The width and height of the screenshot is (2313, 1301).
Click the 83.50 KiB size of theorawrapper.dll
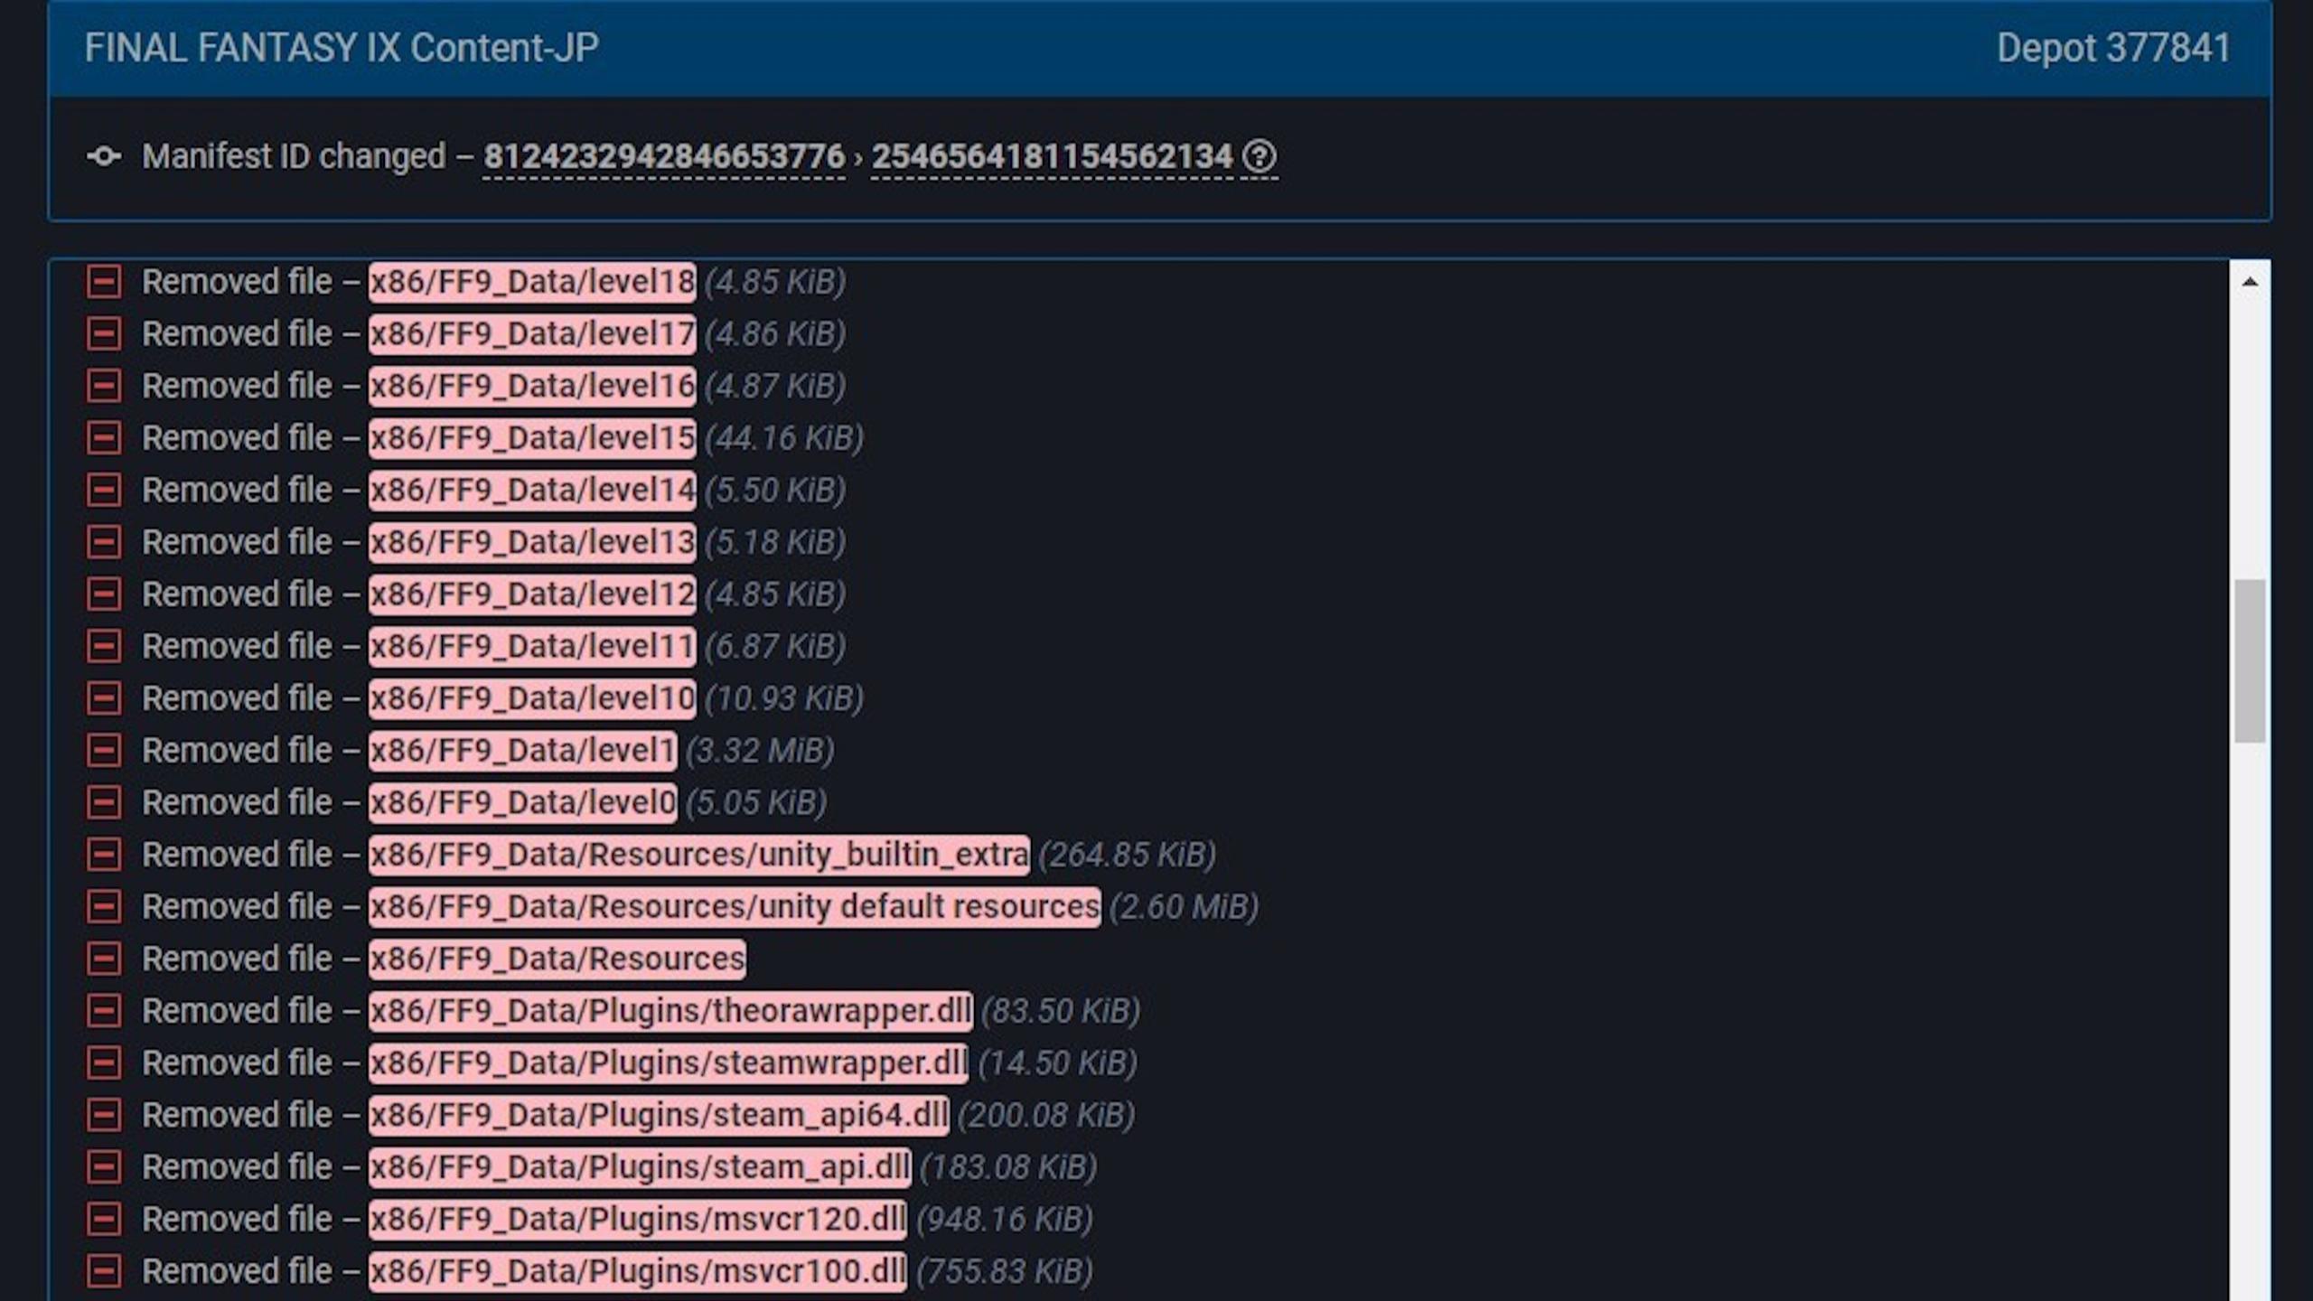pyautogui.click(x=1061, y=1011)
